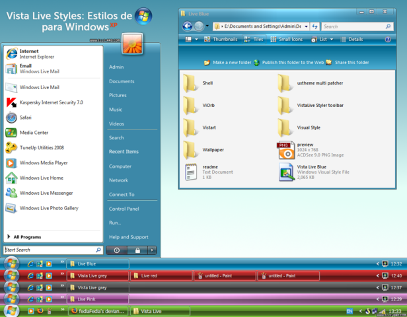Click the explorer Search box

pyautogui.click(x=357, y=26)
